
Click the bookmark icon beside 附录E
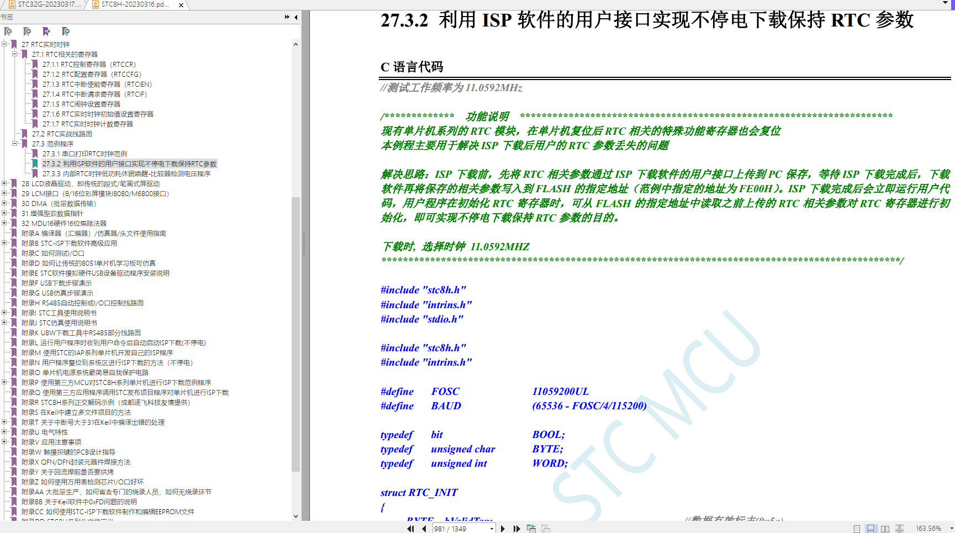coord(14,273)
